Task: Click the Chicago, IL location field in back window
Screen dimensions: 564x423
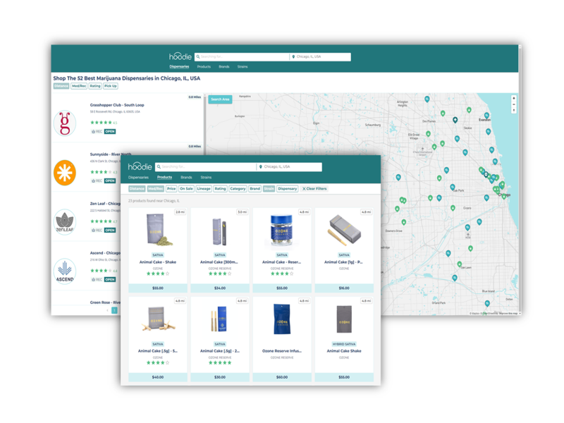Action: click(321, 57)
